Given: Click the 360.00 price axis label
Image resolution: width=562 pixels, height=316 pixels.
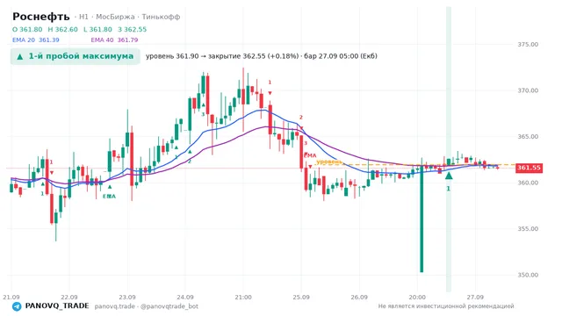Looking at the screenshot, I should tap(528, 183).
